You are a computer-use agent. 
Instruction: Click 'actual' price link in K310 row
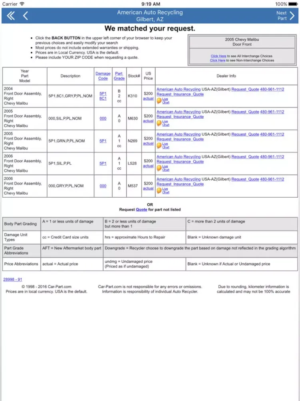pos(148,99)
